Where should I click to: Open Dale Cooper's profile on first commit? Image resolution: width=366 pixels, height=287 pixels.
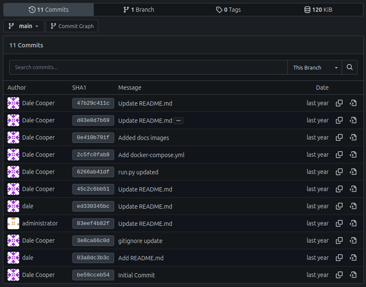(38, 103)
